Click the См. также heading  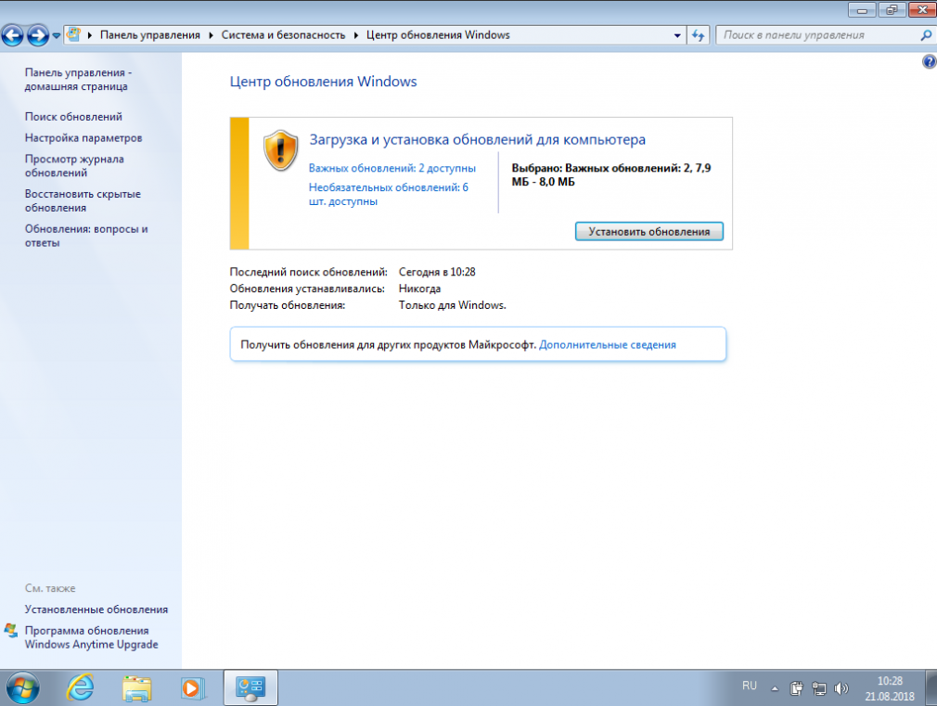pyautogui.click(x=50, y=588)
